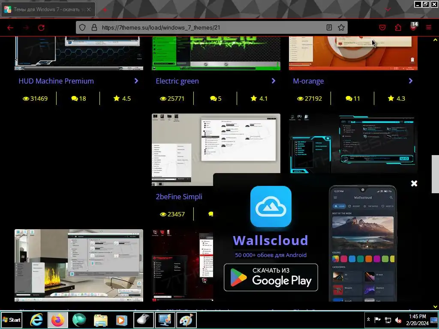Open the Paint palette taskbar icon
Viewport: 439px width, 329px height.
point(186,320)
